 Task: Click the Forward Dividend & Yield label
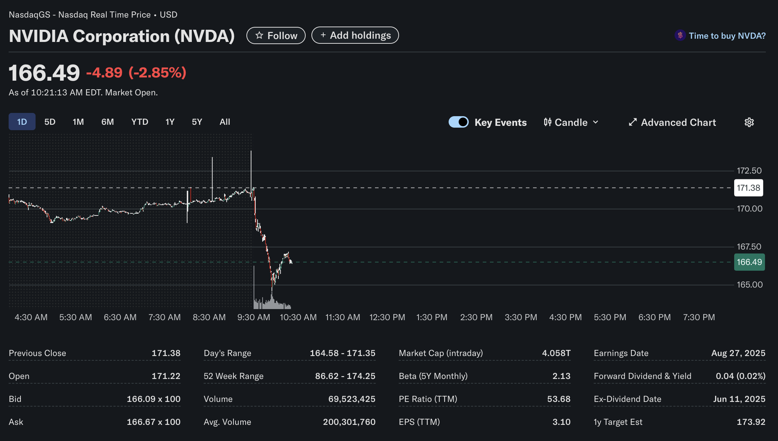coord(643,376)
